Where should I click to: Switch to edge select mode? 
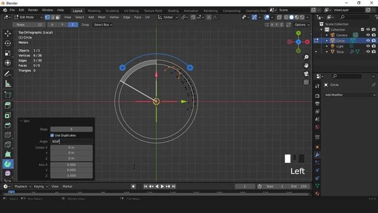tap(53, 17)
